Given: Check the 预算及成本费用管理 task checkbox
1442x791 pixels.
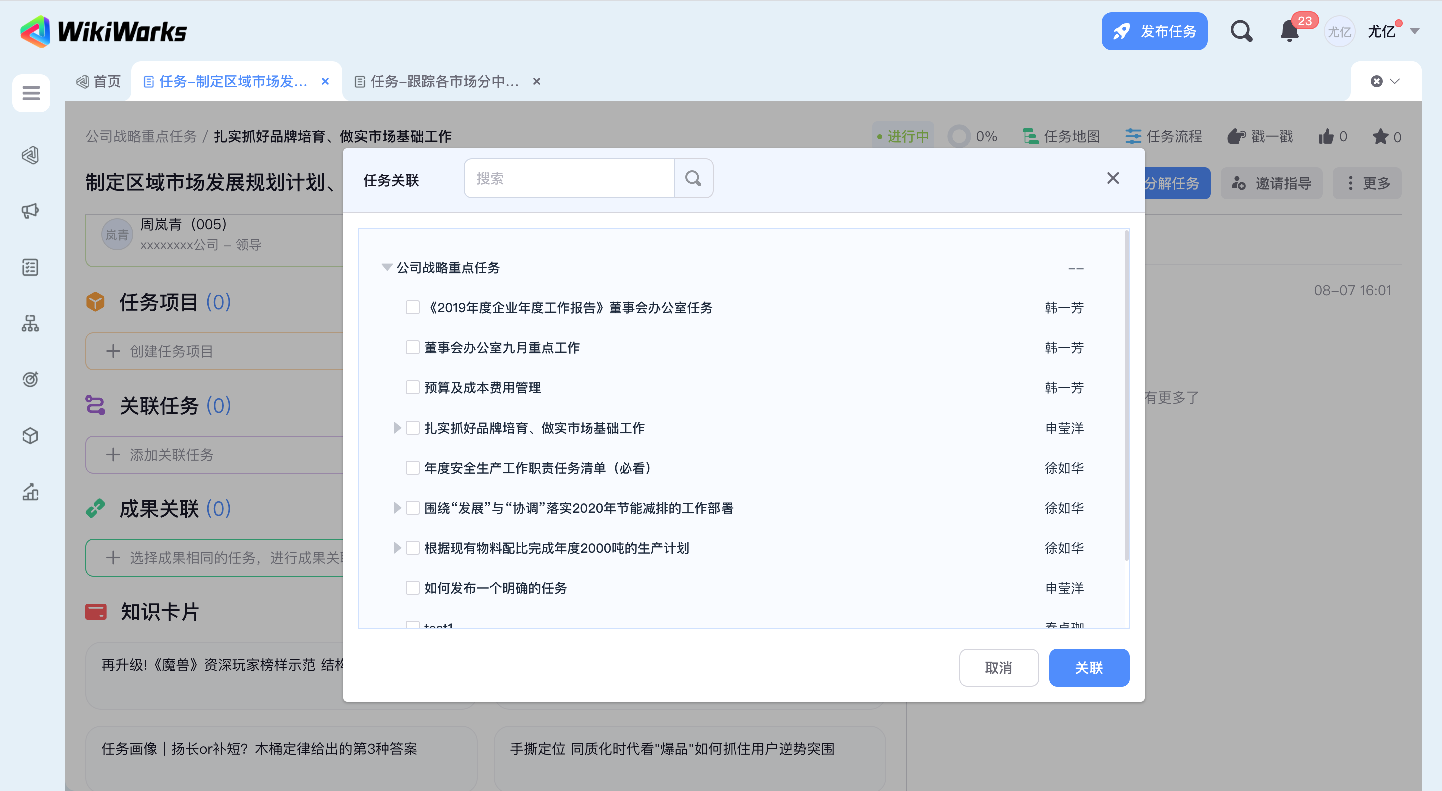Looking at the screenshot, I should point(413,388).
